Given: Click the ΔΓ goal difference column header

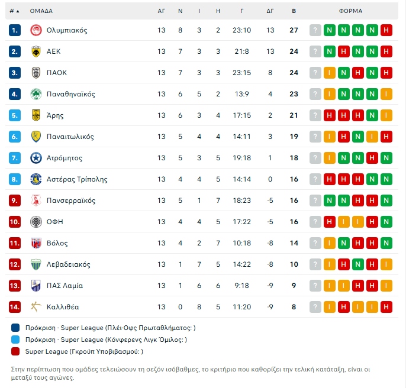Looking at the screenshot, I should (x=270, y=11).
